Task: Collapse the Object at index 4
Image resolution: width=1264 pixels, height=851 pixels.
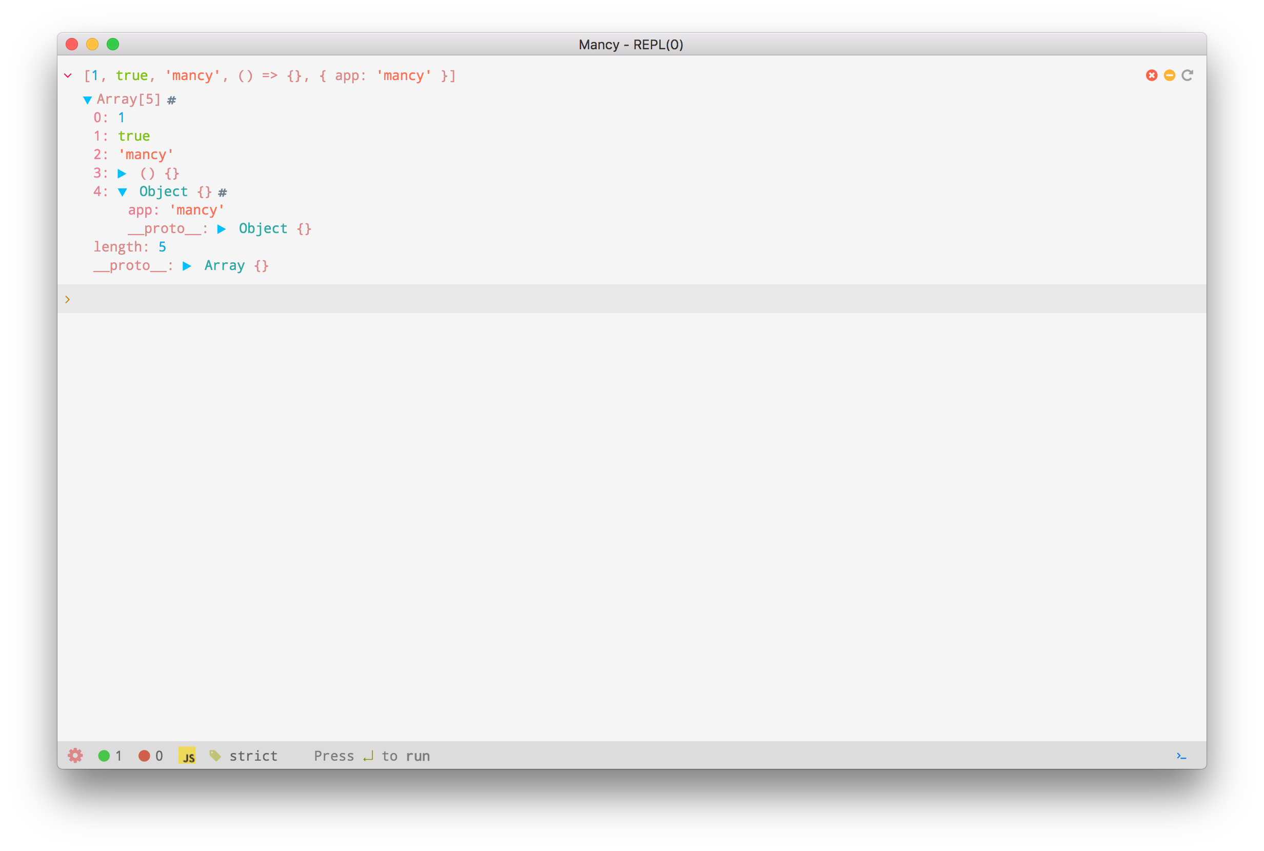Action: [x=122, y=192]
